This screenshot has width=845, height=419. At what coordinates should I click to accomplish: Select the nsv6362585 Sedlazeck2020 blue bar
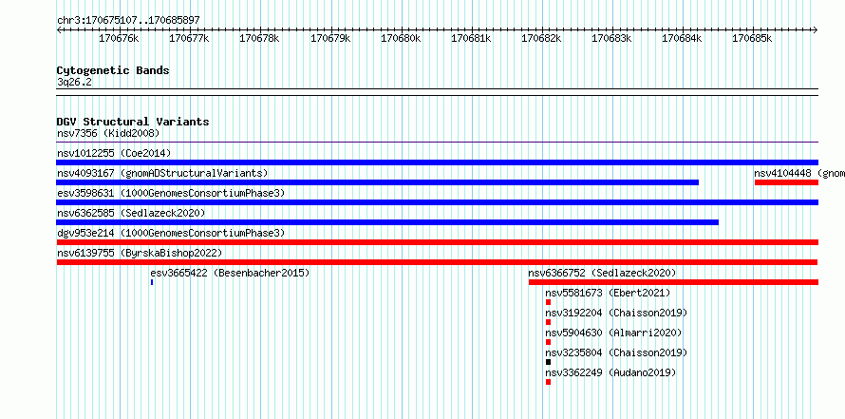(387, 222)
